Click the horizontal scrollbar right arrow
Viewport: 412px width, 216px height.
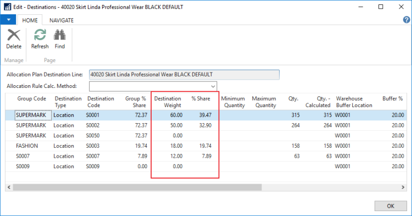pos(403,187)
